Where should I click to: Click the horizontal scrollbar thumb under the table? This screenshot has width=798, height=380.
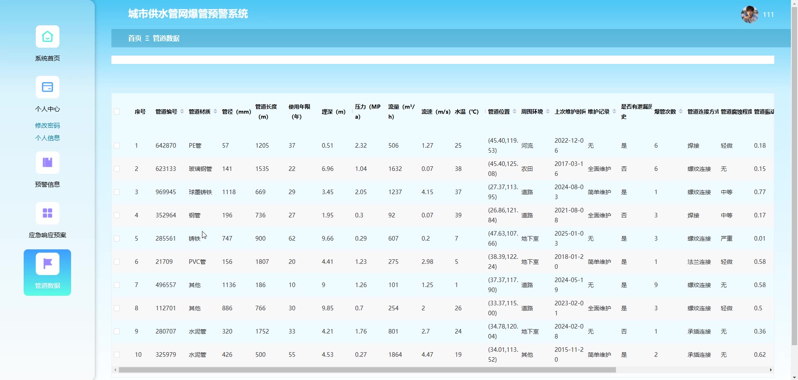click(x=367, y=370)
